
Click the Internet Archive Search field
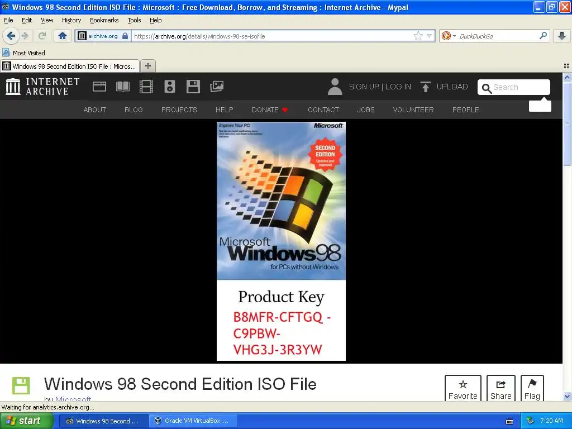514,87
